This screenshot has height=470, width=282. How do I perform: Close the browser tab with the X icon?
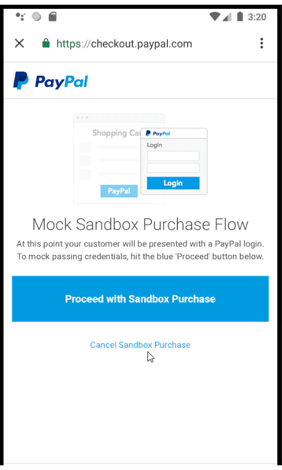point(19,43)
